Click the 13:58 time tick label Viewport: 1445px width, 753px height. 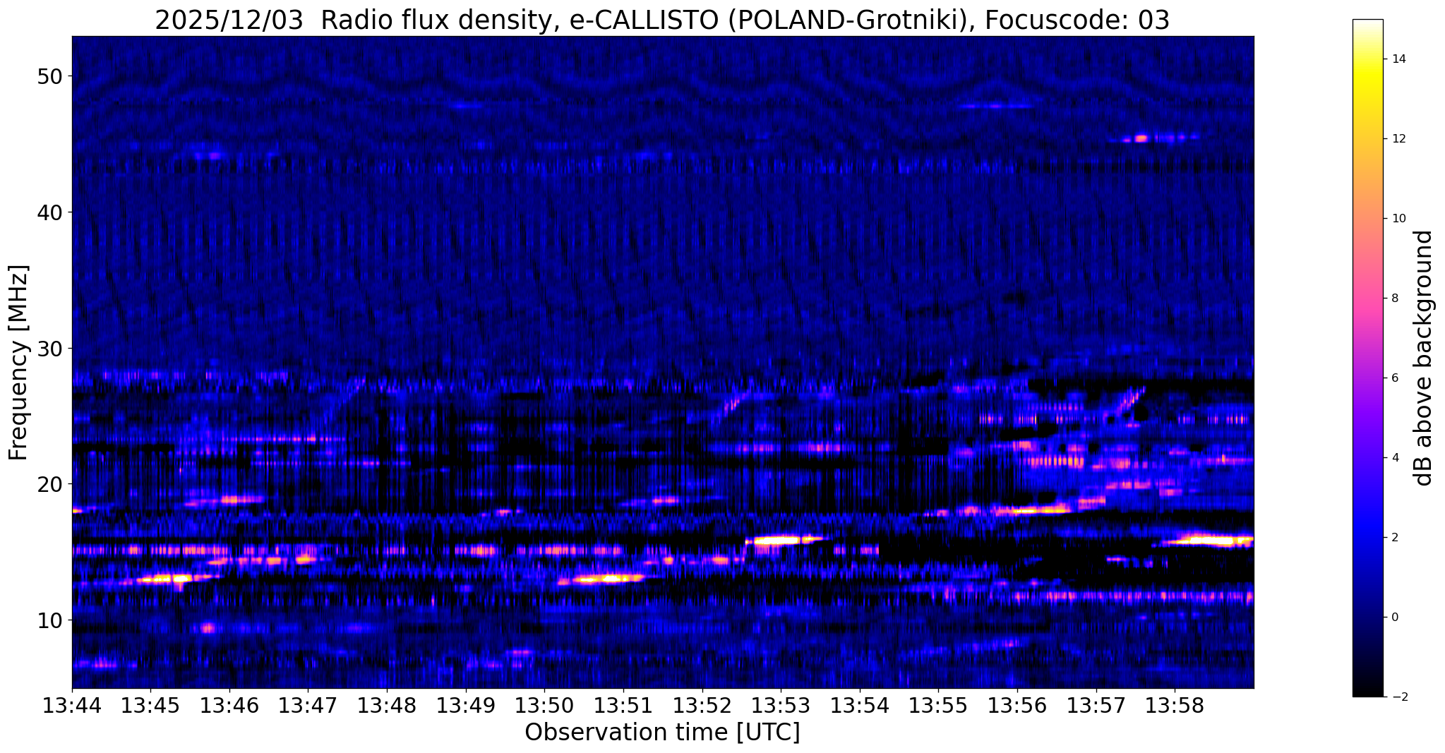coord(1175,706)
